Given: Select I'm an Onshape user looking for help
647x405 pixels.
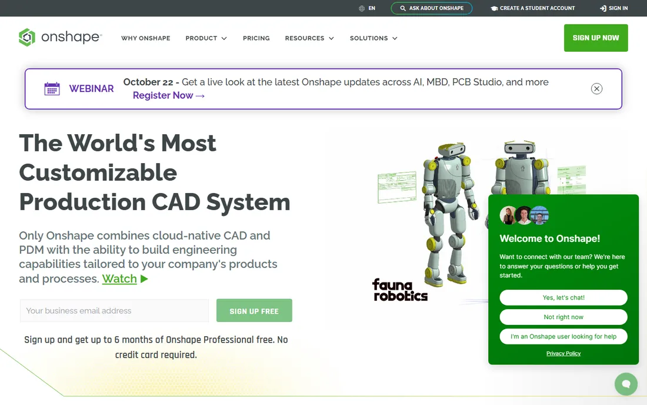Looking at the screenshot, I should pos(563,337).
